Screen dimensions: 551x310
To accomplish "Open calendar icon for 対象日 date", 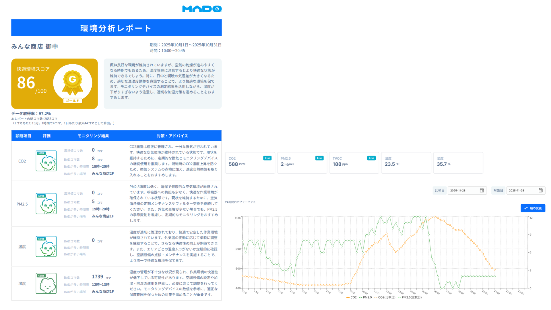I will point(540,191).
